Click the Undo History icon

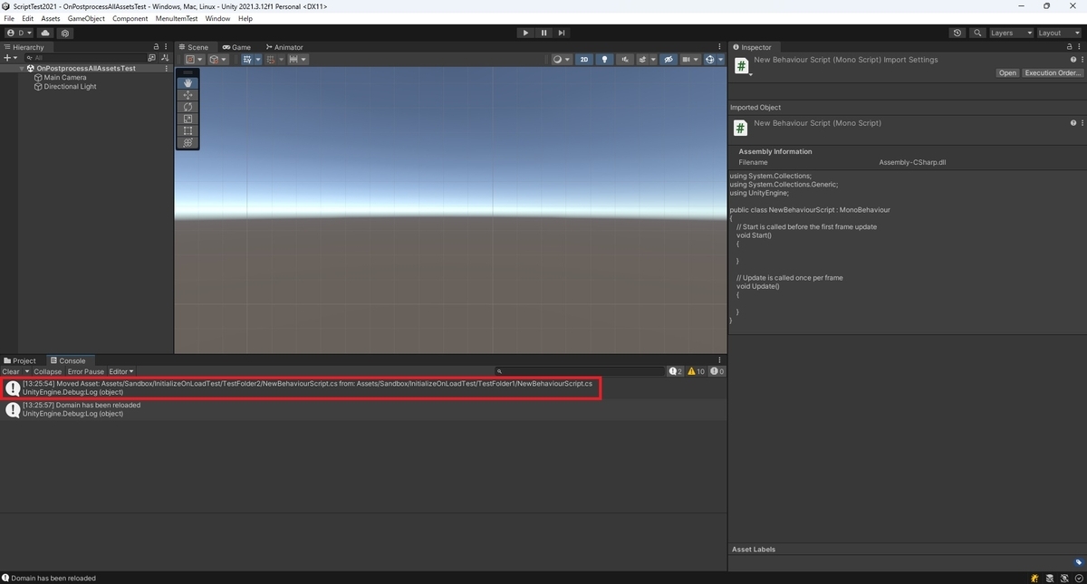point(957,33)
